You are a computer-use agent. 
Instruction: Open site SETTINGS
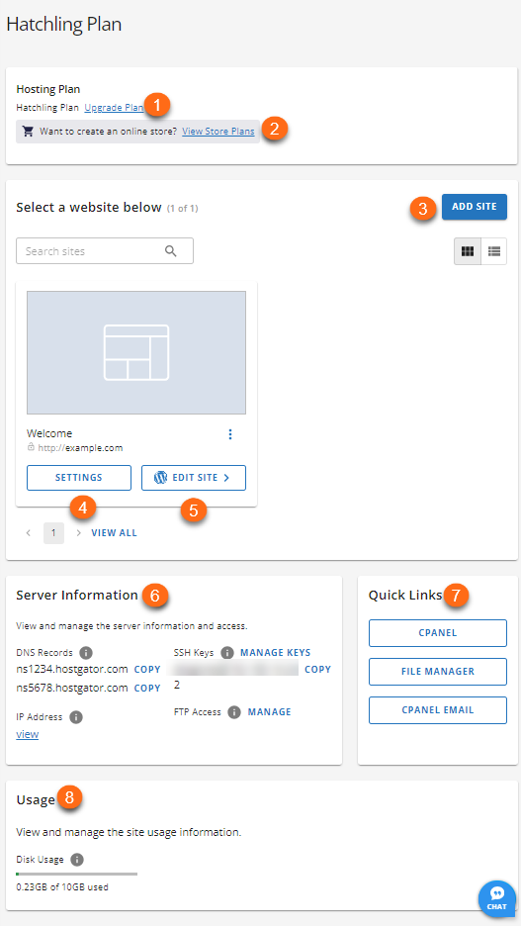pos(79,478)
